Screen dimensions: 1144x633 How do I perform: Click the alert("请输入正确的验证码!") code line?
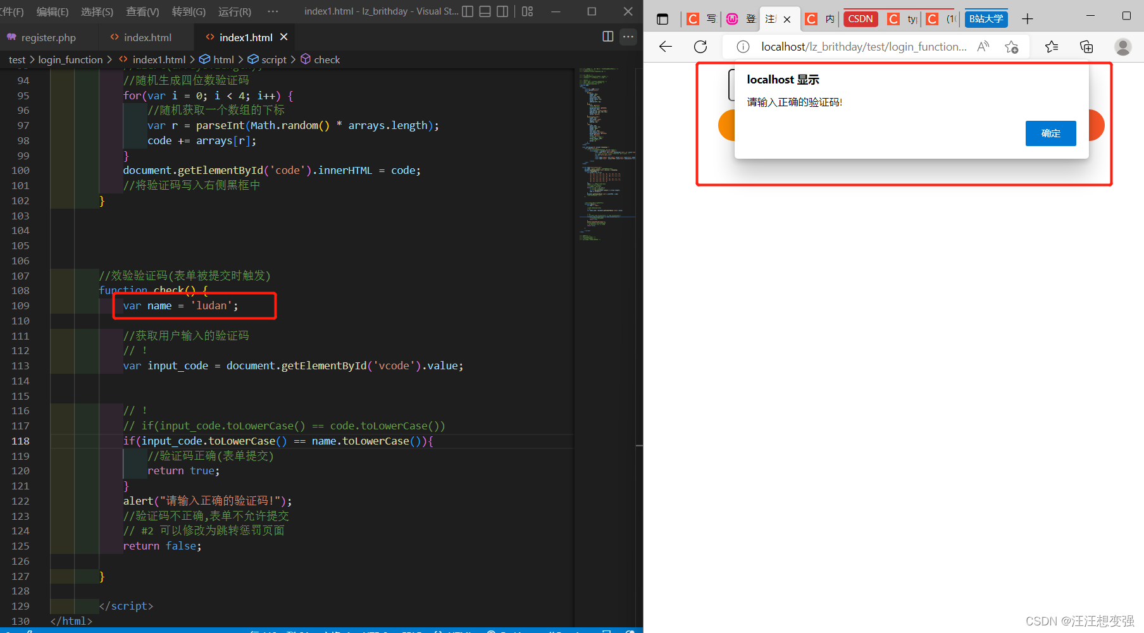coord(208,501)
